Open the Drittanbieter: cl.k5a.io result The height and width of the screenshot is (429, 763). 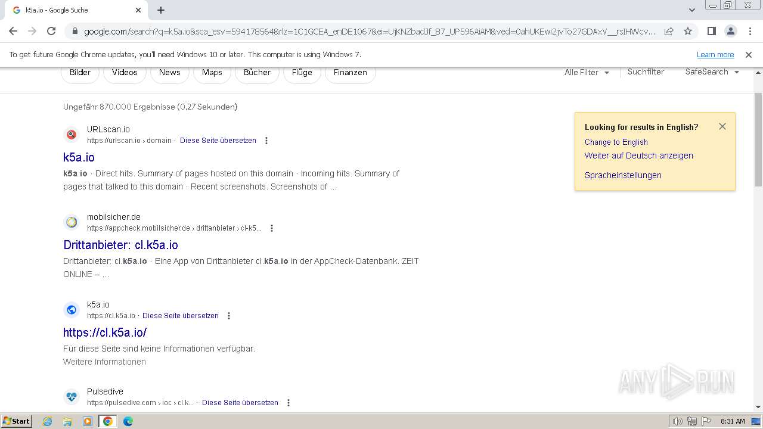pyautogui.click(x=120, y=245)
